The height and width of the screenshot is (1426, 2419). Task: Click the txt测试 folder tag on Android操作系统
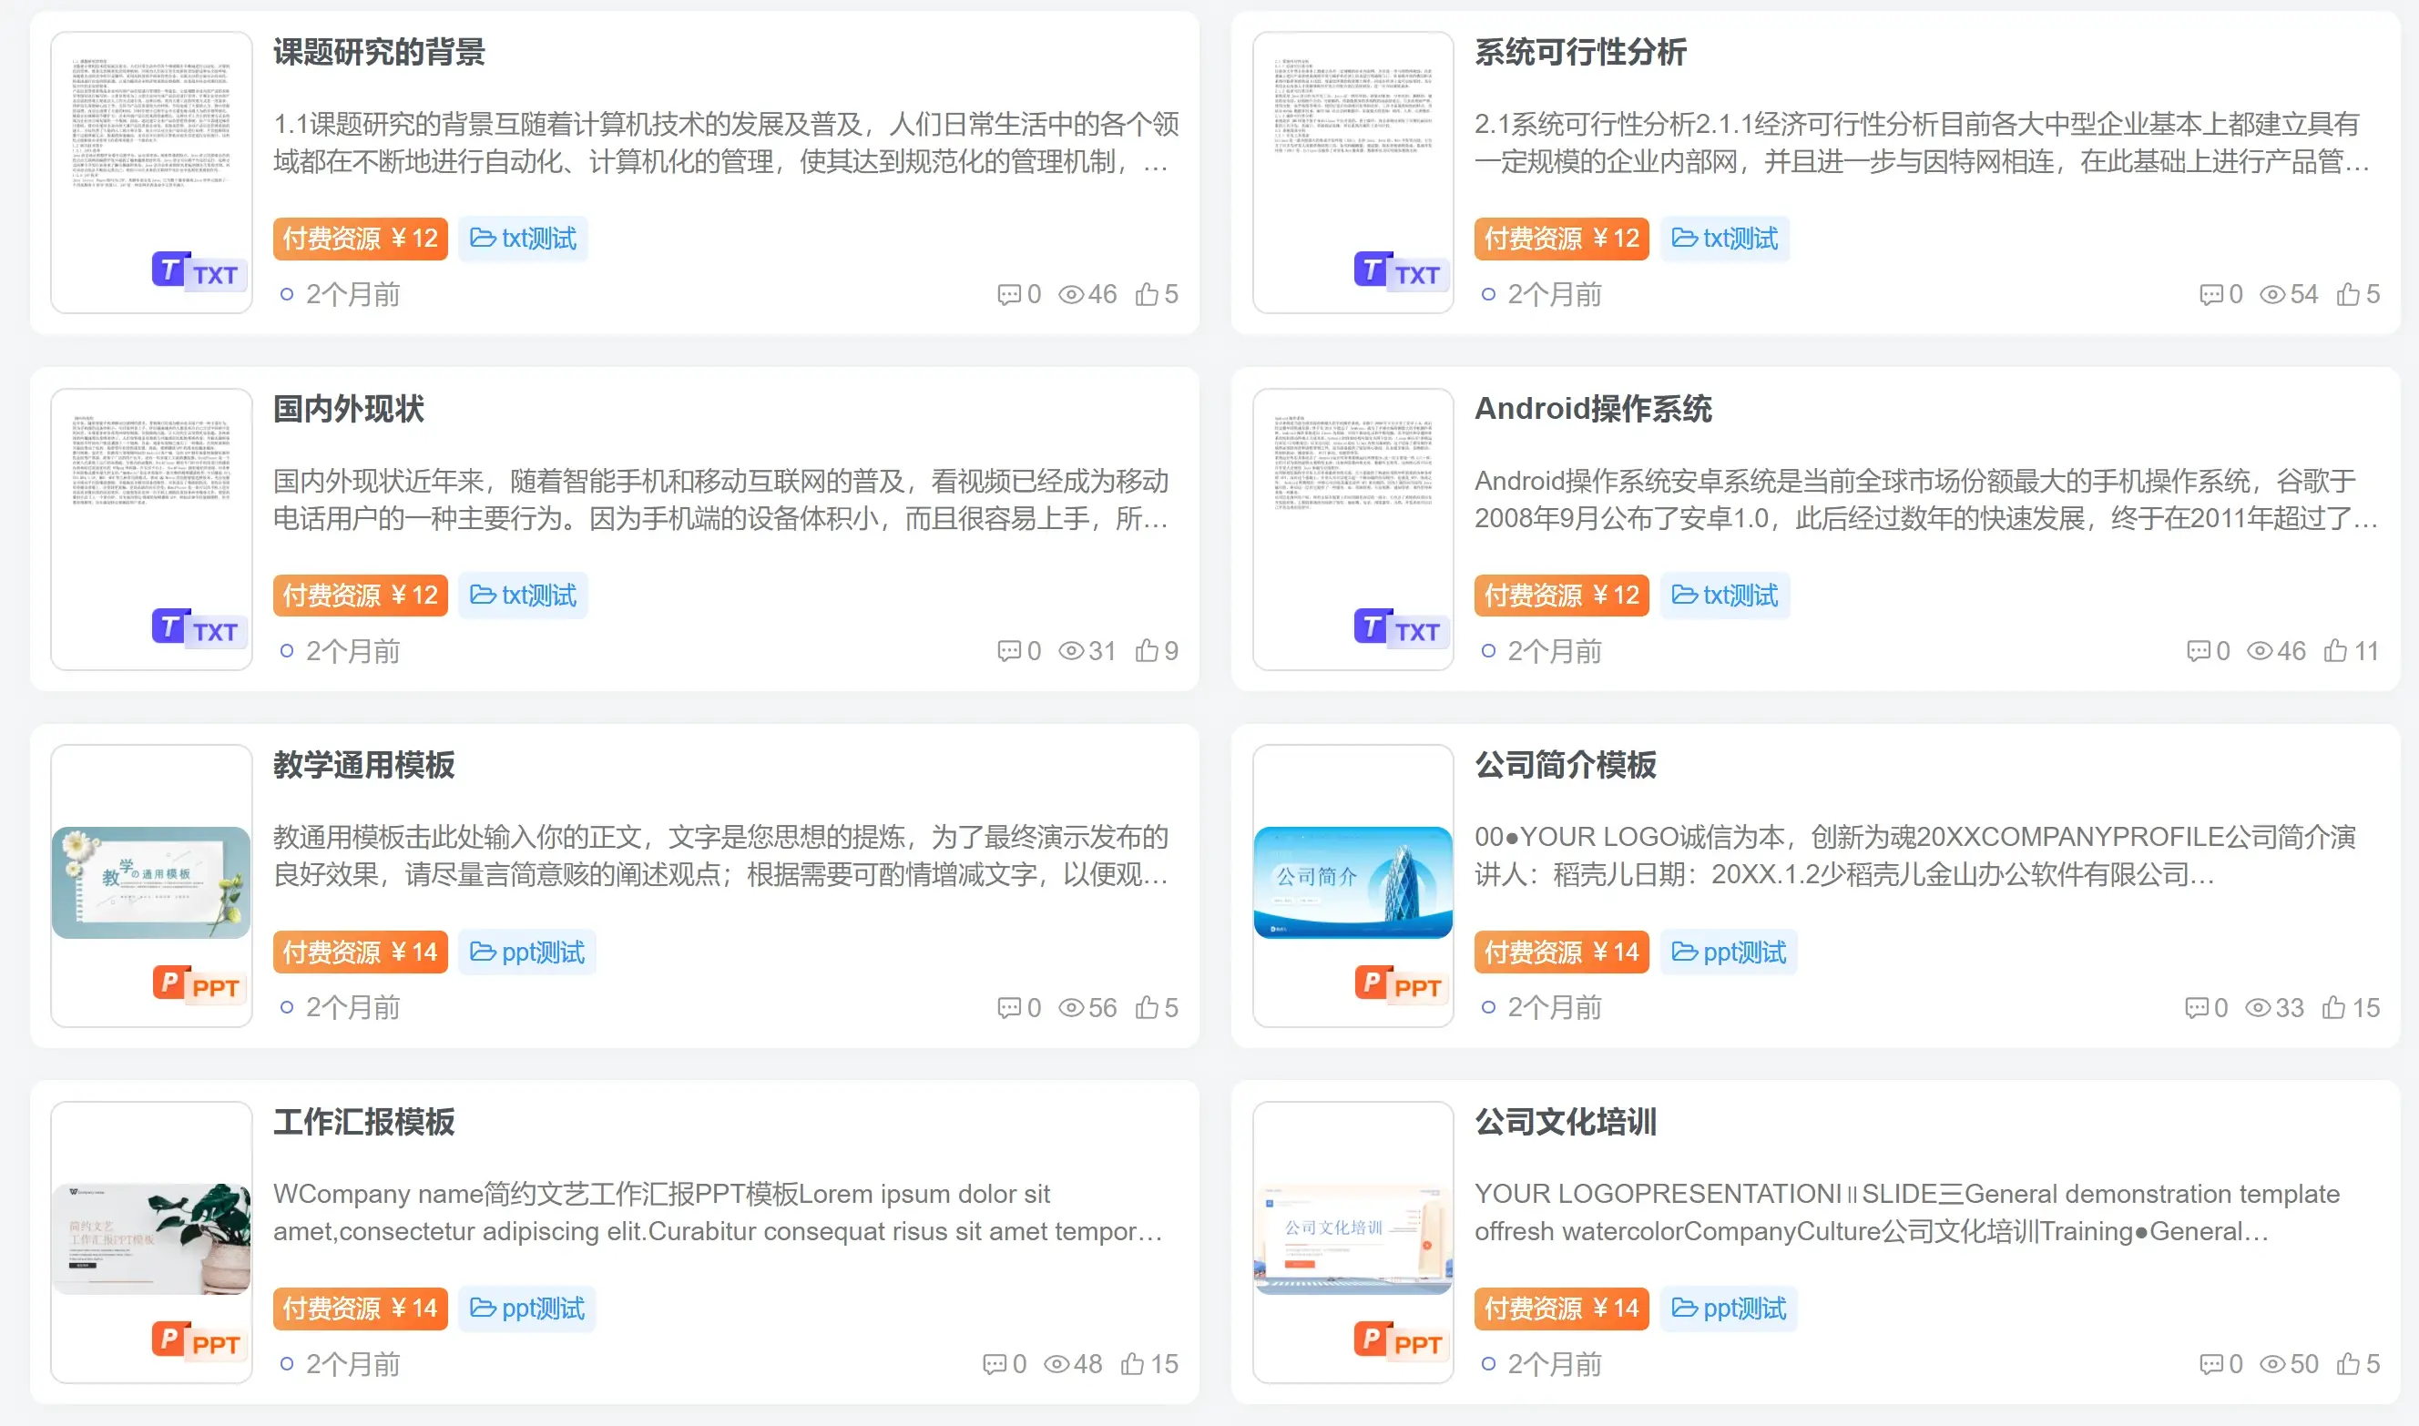pyautogui.click(x=1724, y=596)
